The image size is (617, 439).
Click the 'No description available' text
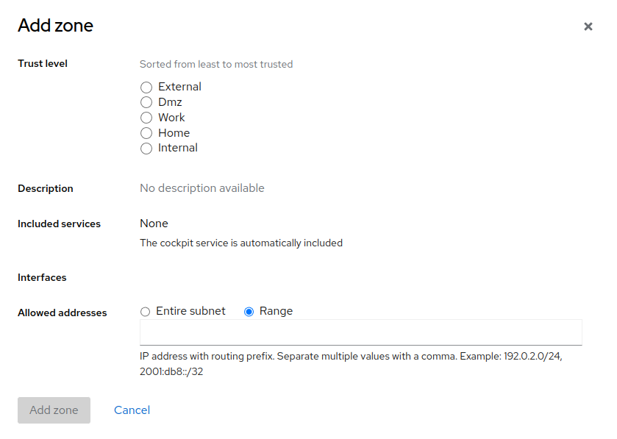pyautogui.click(x=201, y=188)
